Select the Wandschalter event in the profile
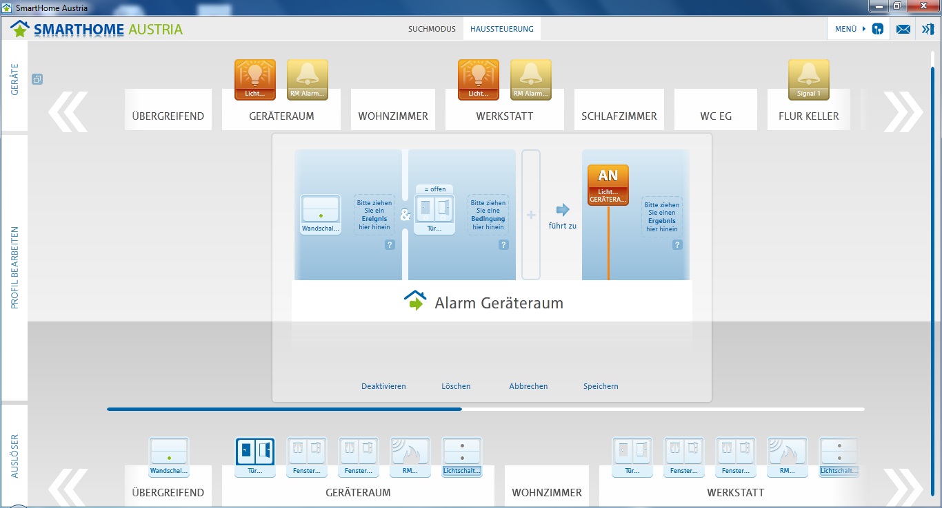 [x=321, y=215]
